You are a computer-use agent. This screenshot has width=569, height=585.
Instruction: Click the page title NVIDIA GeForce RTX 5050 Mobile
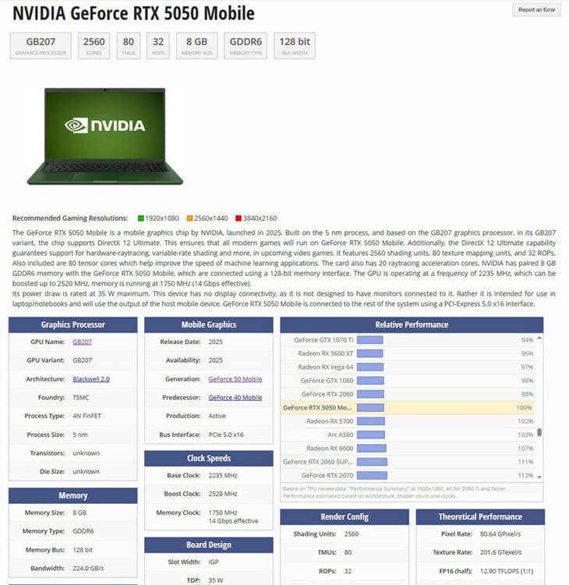pyautogui.click(x=133, y=13)
